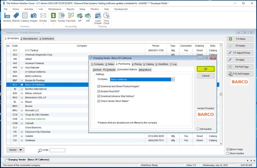Click the Code search input field
Screen dimensions: 257x168
(57, 150)
